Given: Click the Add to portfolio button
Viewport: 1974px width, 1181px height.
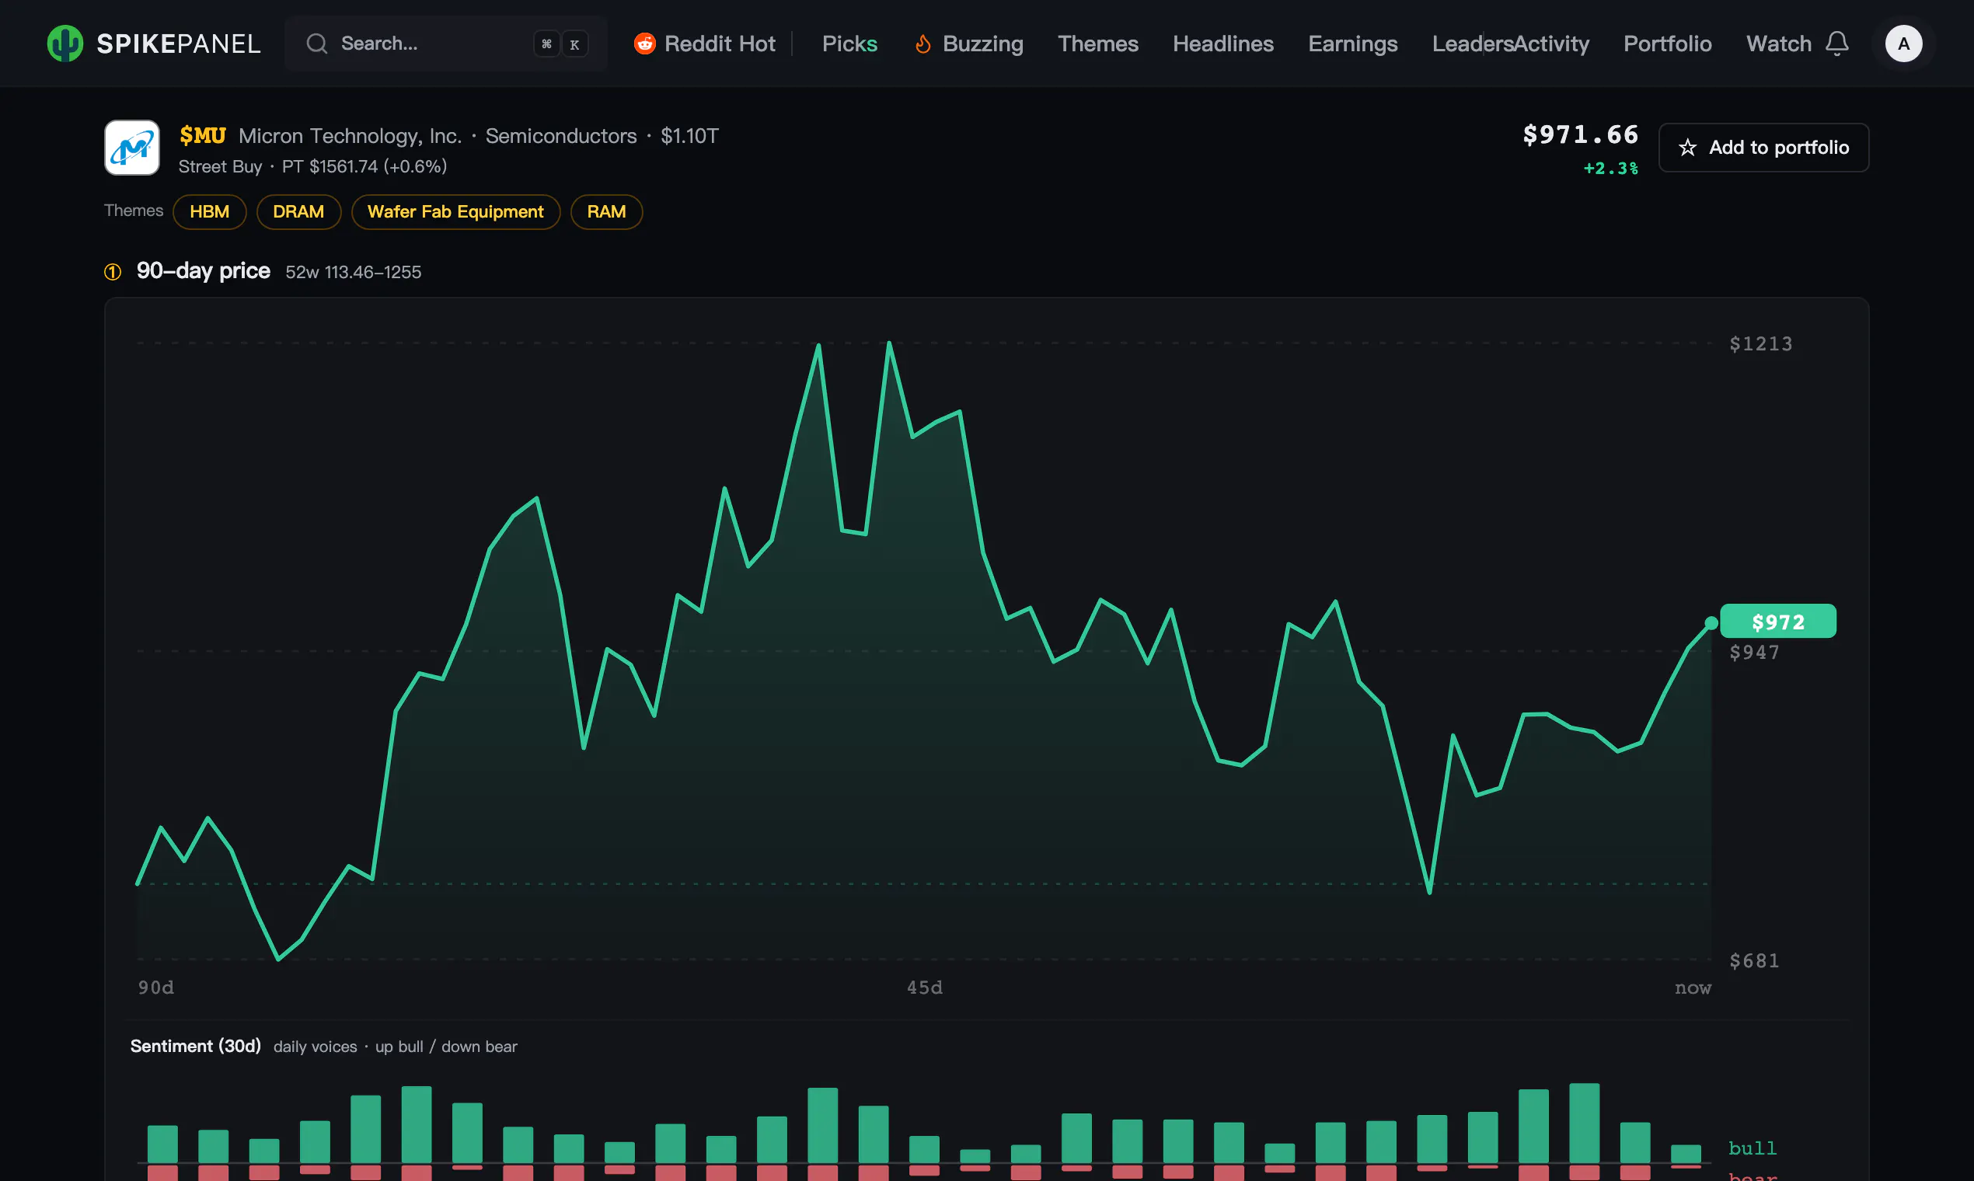Looking at the screenshot, I should pyautogui.click(x=1763, y=147).
